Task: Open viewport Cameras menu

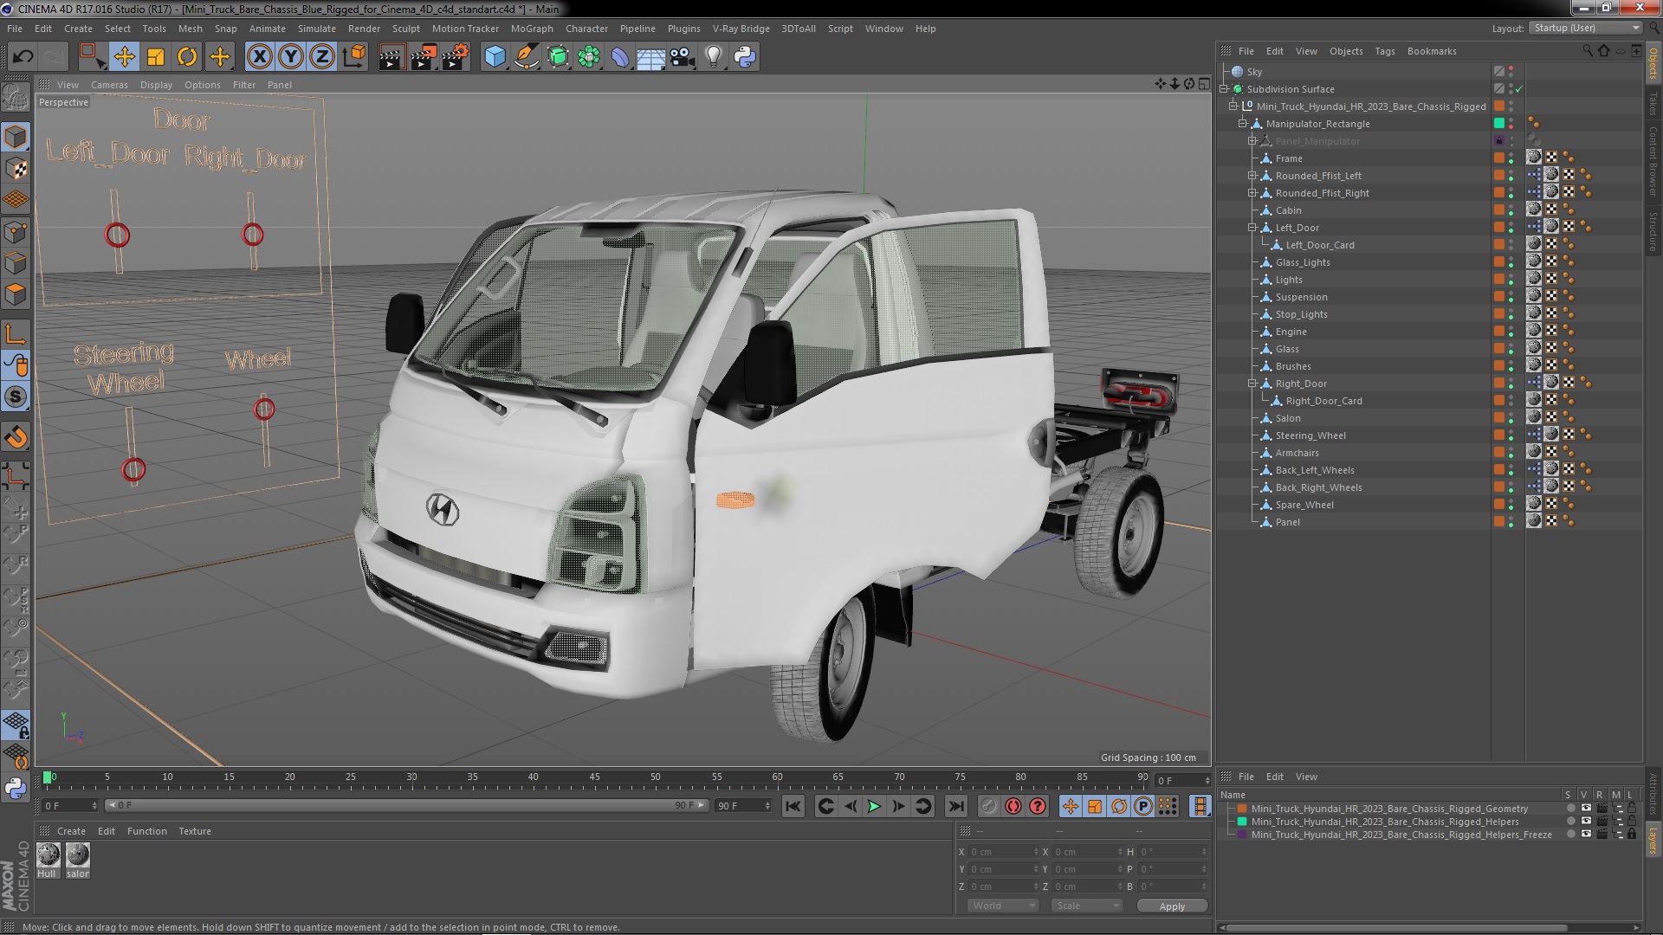Action: (x=109, y=85)
